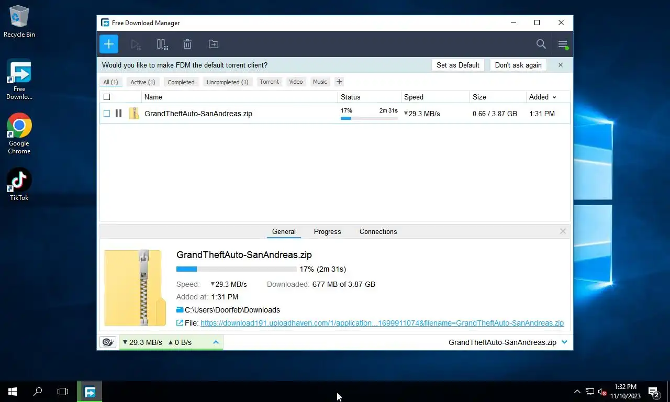Select the GrandTheftAuto-SanAndreas.zip name in list
This screenshot has height=402, width=670.
pyautogui.click(x=198, y=114)
